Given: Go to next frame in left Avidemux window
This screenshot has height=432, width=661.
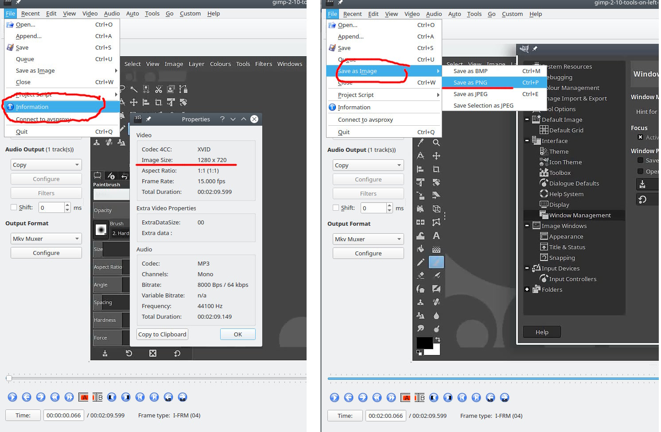Looking at the screenshot, I should tap(41, 397).
